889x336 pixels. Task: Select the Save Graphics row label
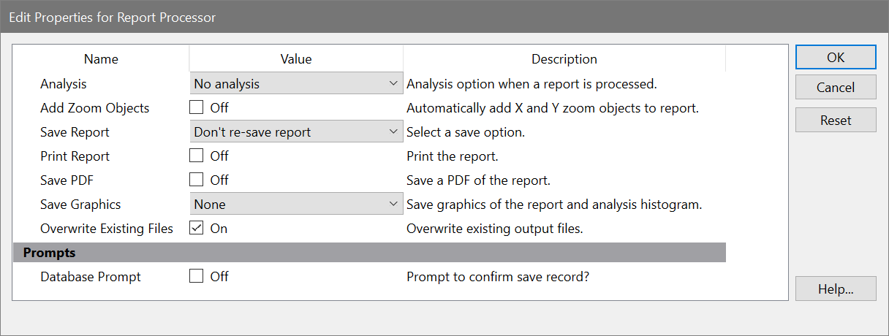(80, 205)
